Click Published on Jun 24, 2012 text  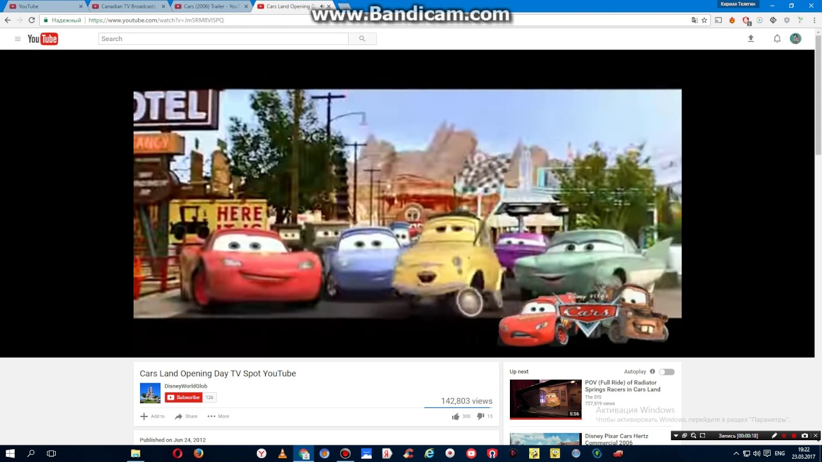click(x=173, y=440)
